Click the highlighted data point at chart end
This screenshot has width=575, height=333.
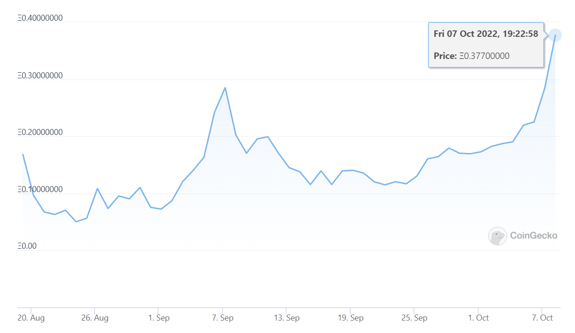coord(555,35)
